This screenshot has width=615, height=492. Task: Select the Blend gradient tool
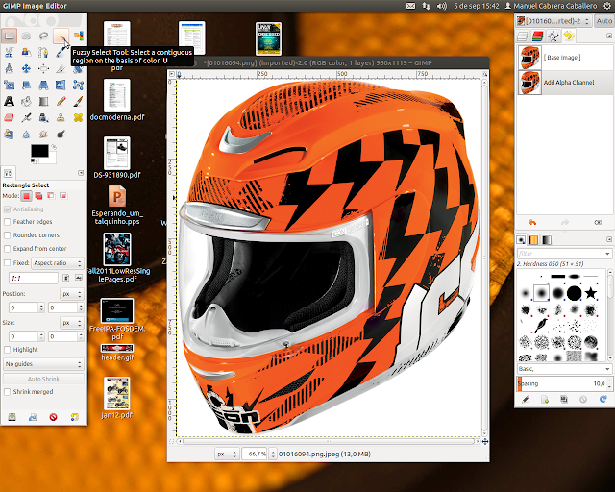point(43,101)
